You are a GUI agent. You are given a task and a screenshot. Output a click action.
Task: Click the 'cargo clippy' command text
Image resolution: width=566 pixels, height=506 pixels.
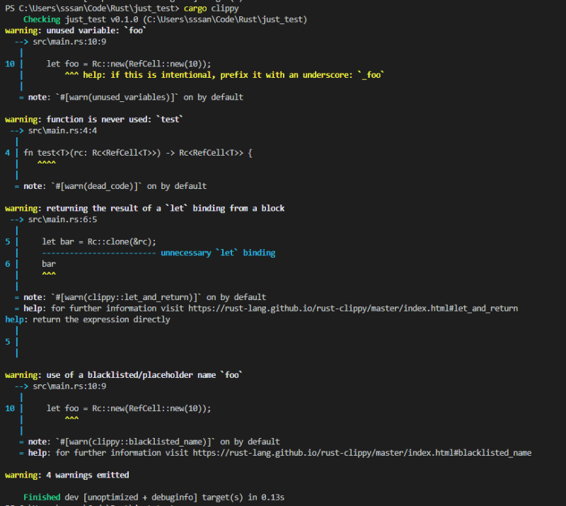pyautogui.click(x=210, y=8)
